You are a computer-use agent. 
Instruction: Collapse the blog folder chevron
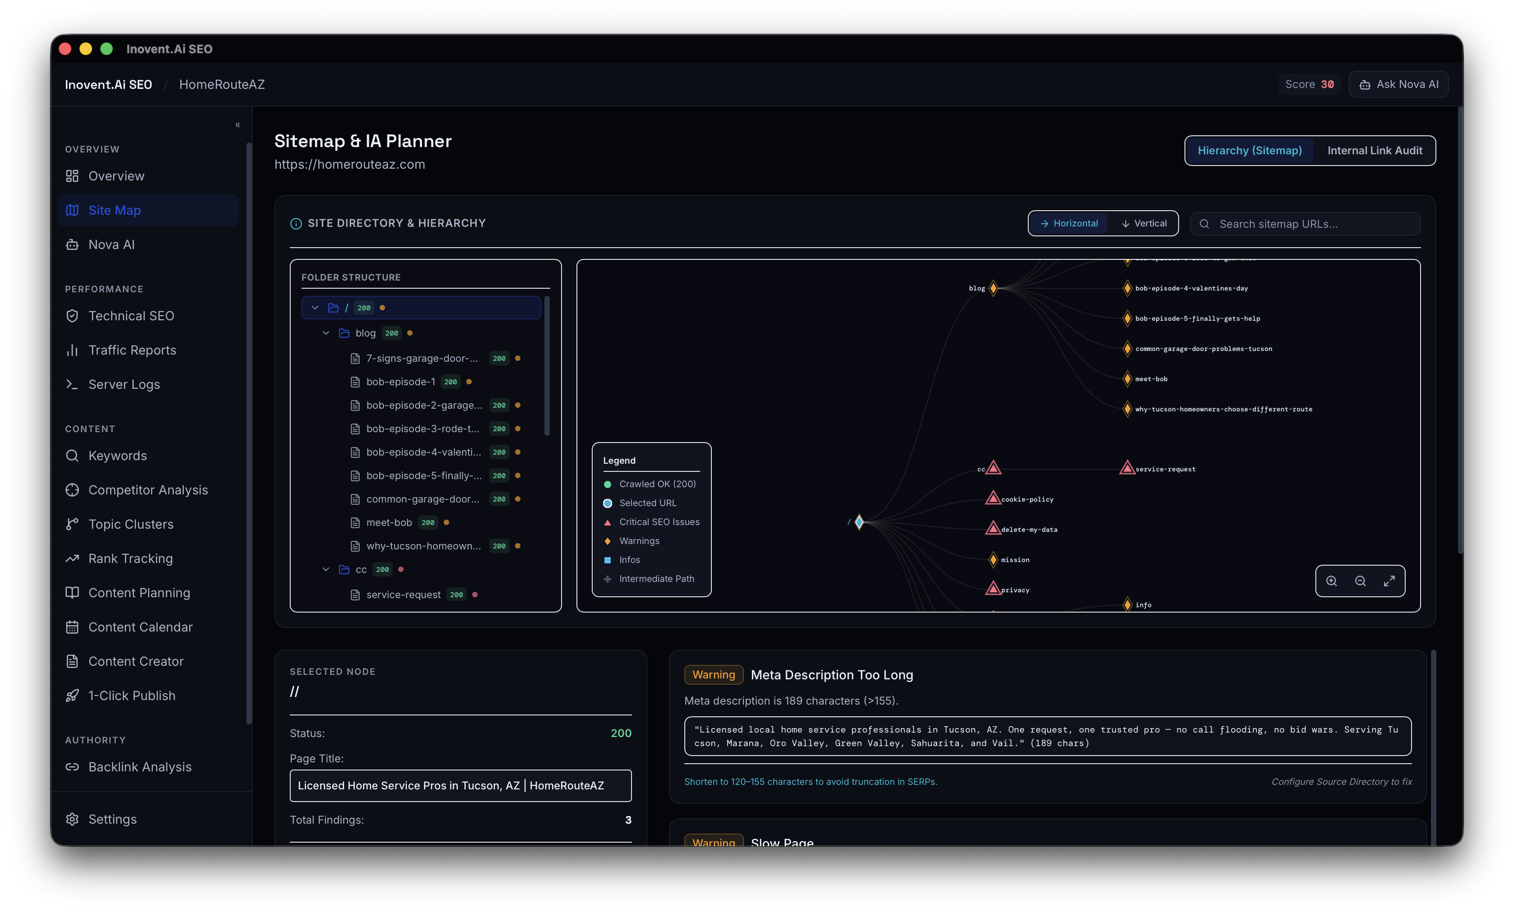[326, 333]
